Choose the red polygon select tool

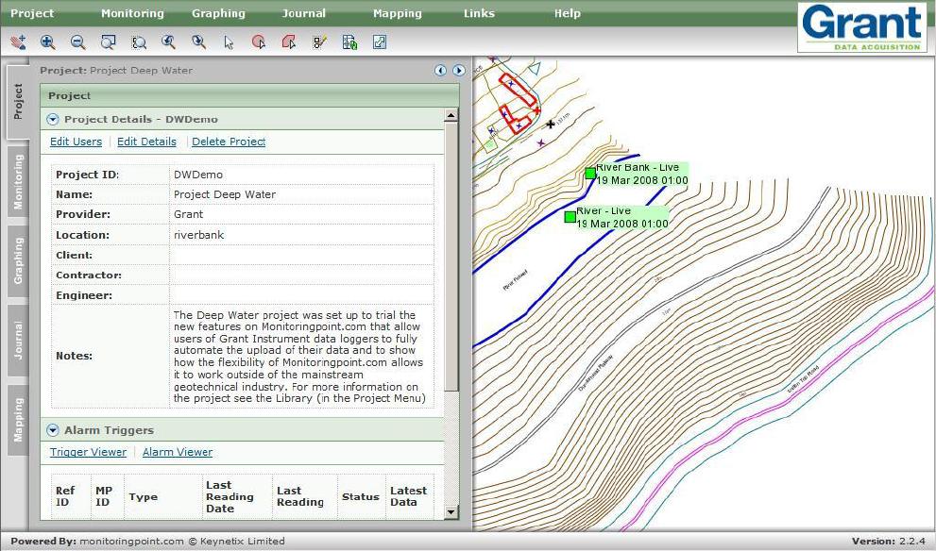(289, 42)
